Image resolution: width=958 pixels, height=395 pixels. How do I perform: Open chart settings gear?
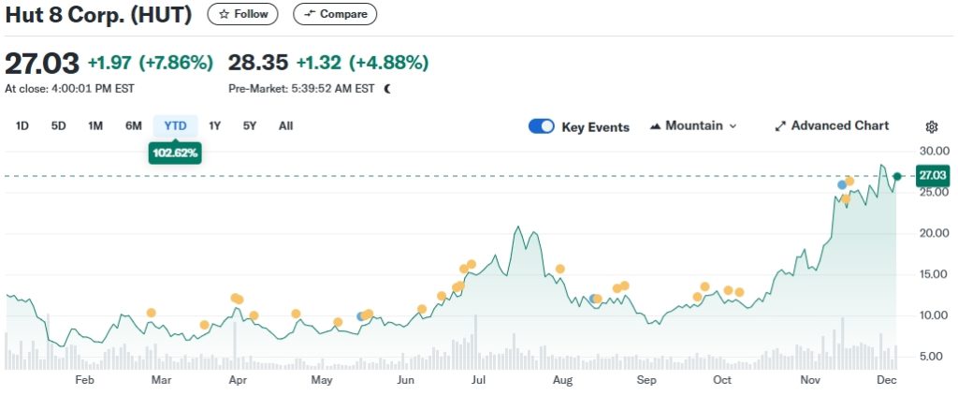932,127
